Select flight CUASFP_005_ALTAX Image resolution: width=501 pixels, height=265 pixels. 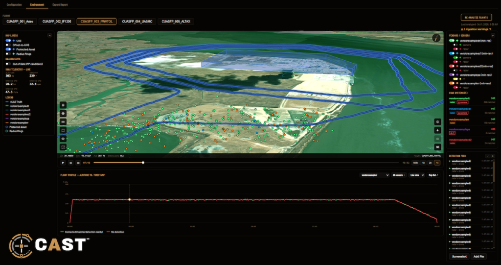(x=176, y=22)
